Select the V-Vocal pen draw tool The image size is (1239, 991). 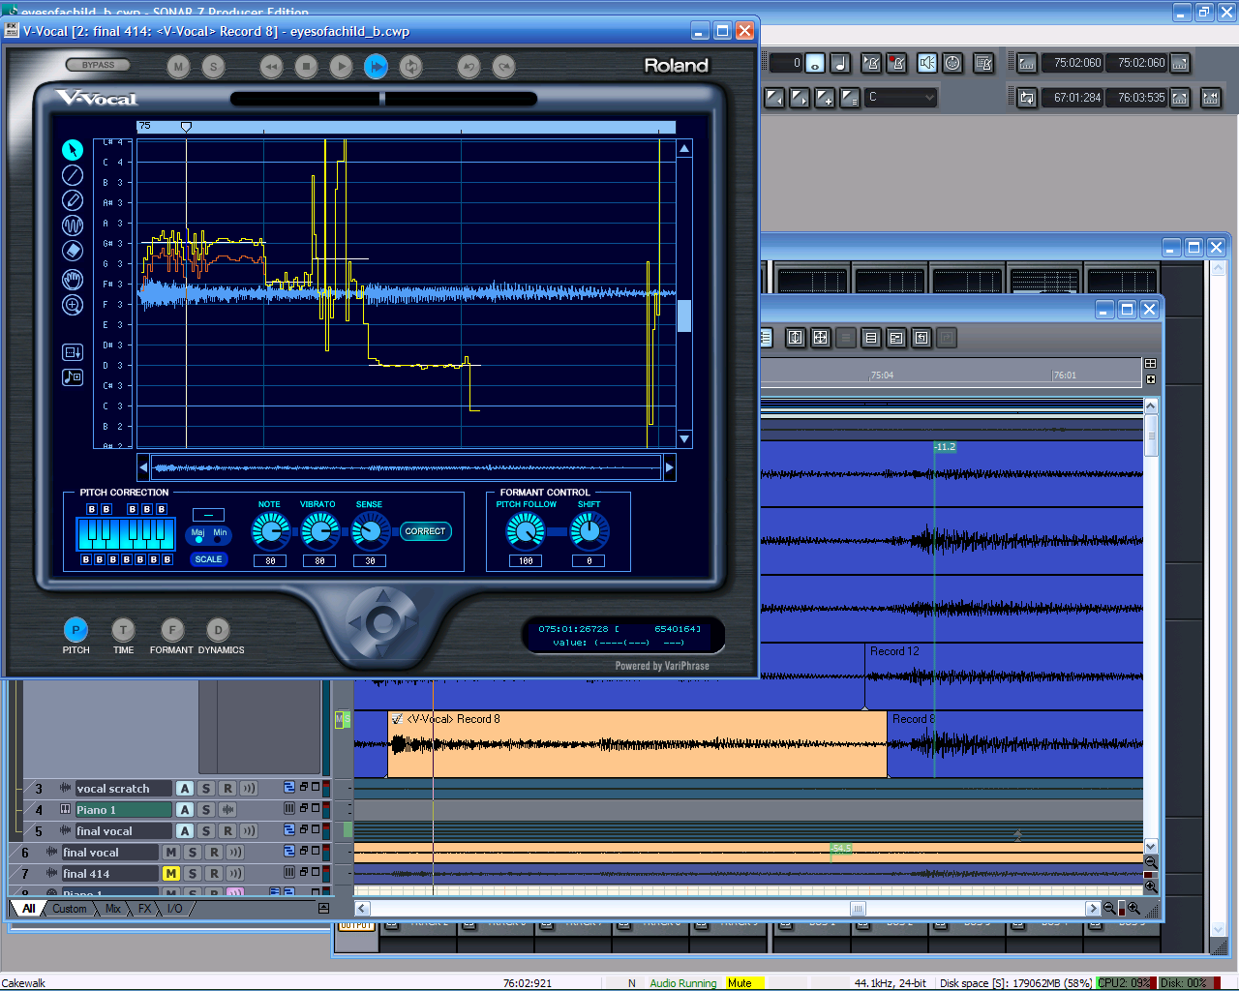(x=73, y=200)
